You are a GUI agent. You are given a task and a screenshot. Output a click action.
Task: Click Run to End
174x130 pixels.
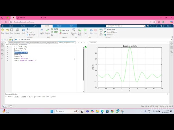click(x=109, y=35)
